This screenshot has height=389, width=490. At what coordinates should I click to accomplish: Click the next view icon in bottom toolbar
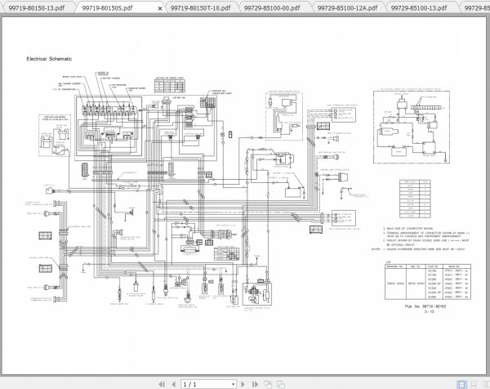pyautogui.click(x=281, y=384)
